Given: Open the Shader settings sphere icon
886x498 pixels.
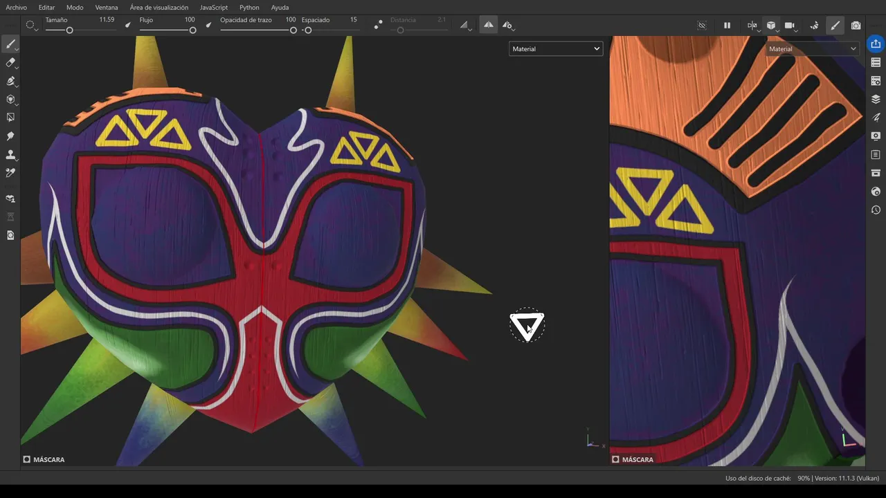Looking at the screenshot, I should [x=876, y=192].
